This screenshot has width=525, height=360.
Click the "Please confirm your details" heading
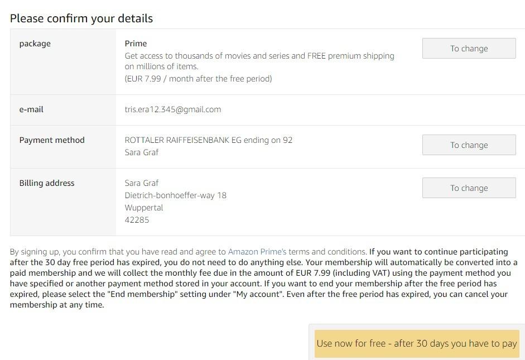81,18
